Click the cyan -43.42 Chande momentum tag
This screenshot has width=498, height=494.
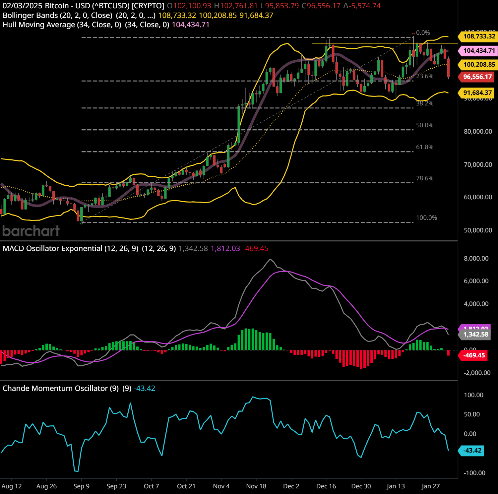pyautogui.click(x=472, y=451)
